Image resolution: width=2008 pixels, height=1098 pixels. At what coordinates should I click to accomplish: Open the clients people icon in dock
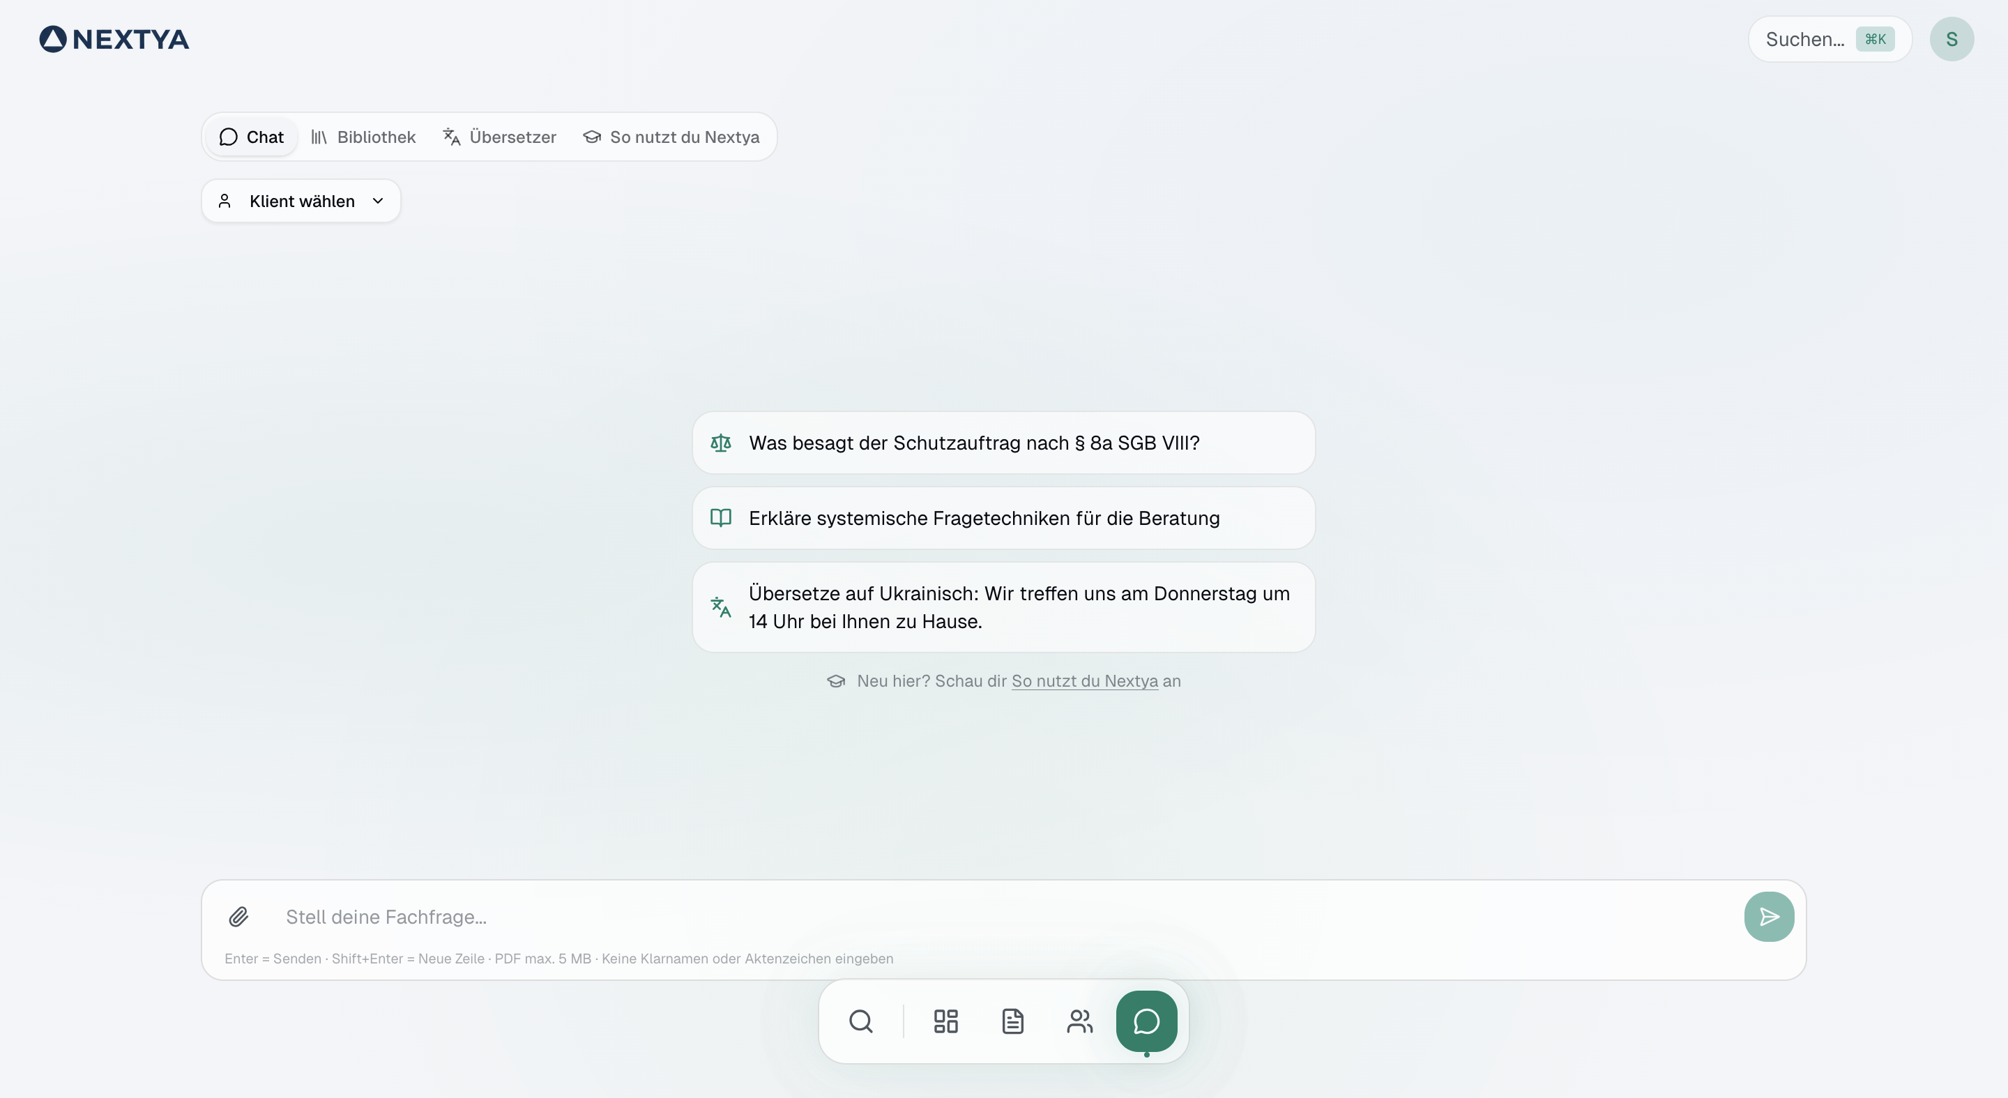click(x=1079, y=1021)
